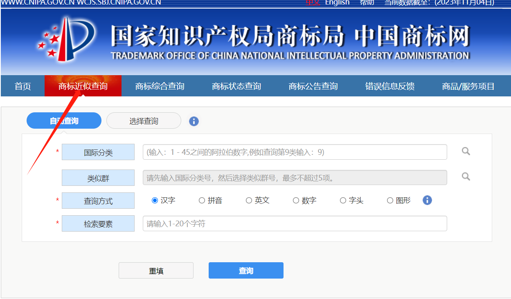
Task: Choose the 数字 radio option
Action: [x=296, y=201]
